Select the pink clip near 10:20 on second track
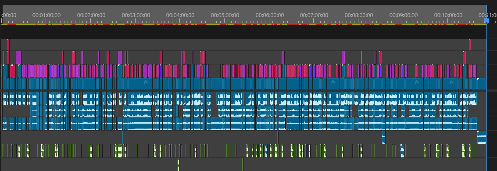This screenshot has width=497, height=171. click(464, 57)
